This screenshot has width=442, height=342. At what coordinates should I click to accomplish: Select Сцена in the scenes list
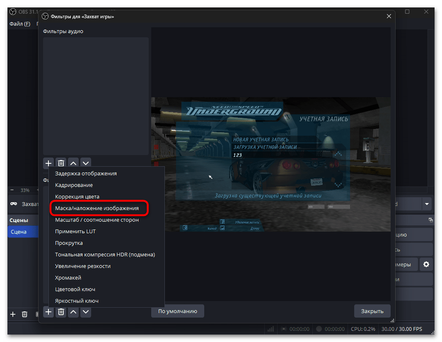click(22, 231)
